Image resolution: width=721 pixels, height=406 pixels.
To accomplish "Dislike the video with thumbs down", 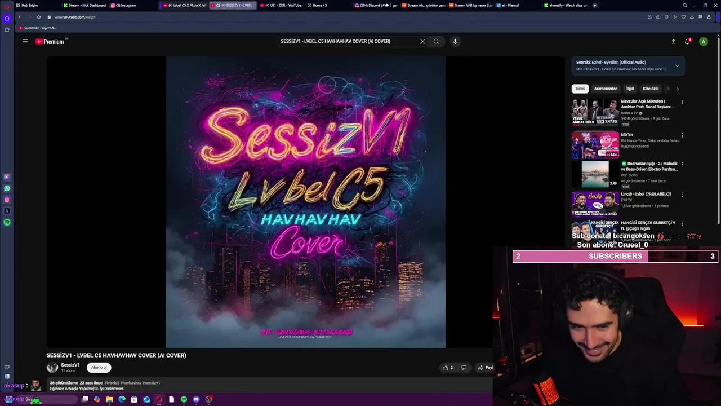I will coord(464,368).
